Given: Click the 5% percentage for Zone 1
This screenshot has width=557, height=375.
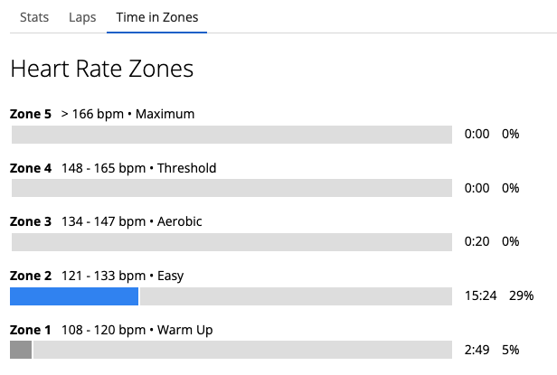Looking at the screenshot, I should click(511, 350).
